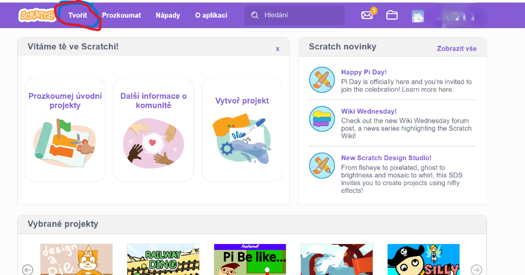This screenshot has height=275, width=525.
Task: Open Prozkoumej úvodní projekty card
Action: coord(65,130)
